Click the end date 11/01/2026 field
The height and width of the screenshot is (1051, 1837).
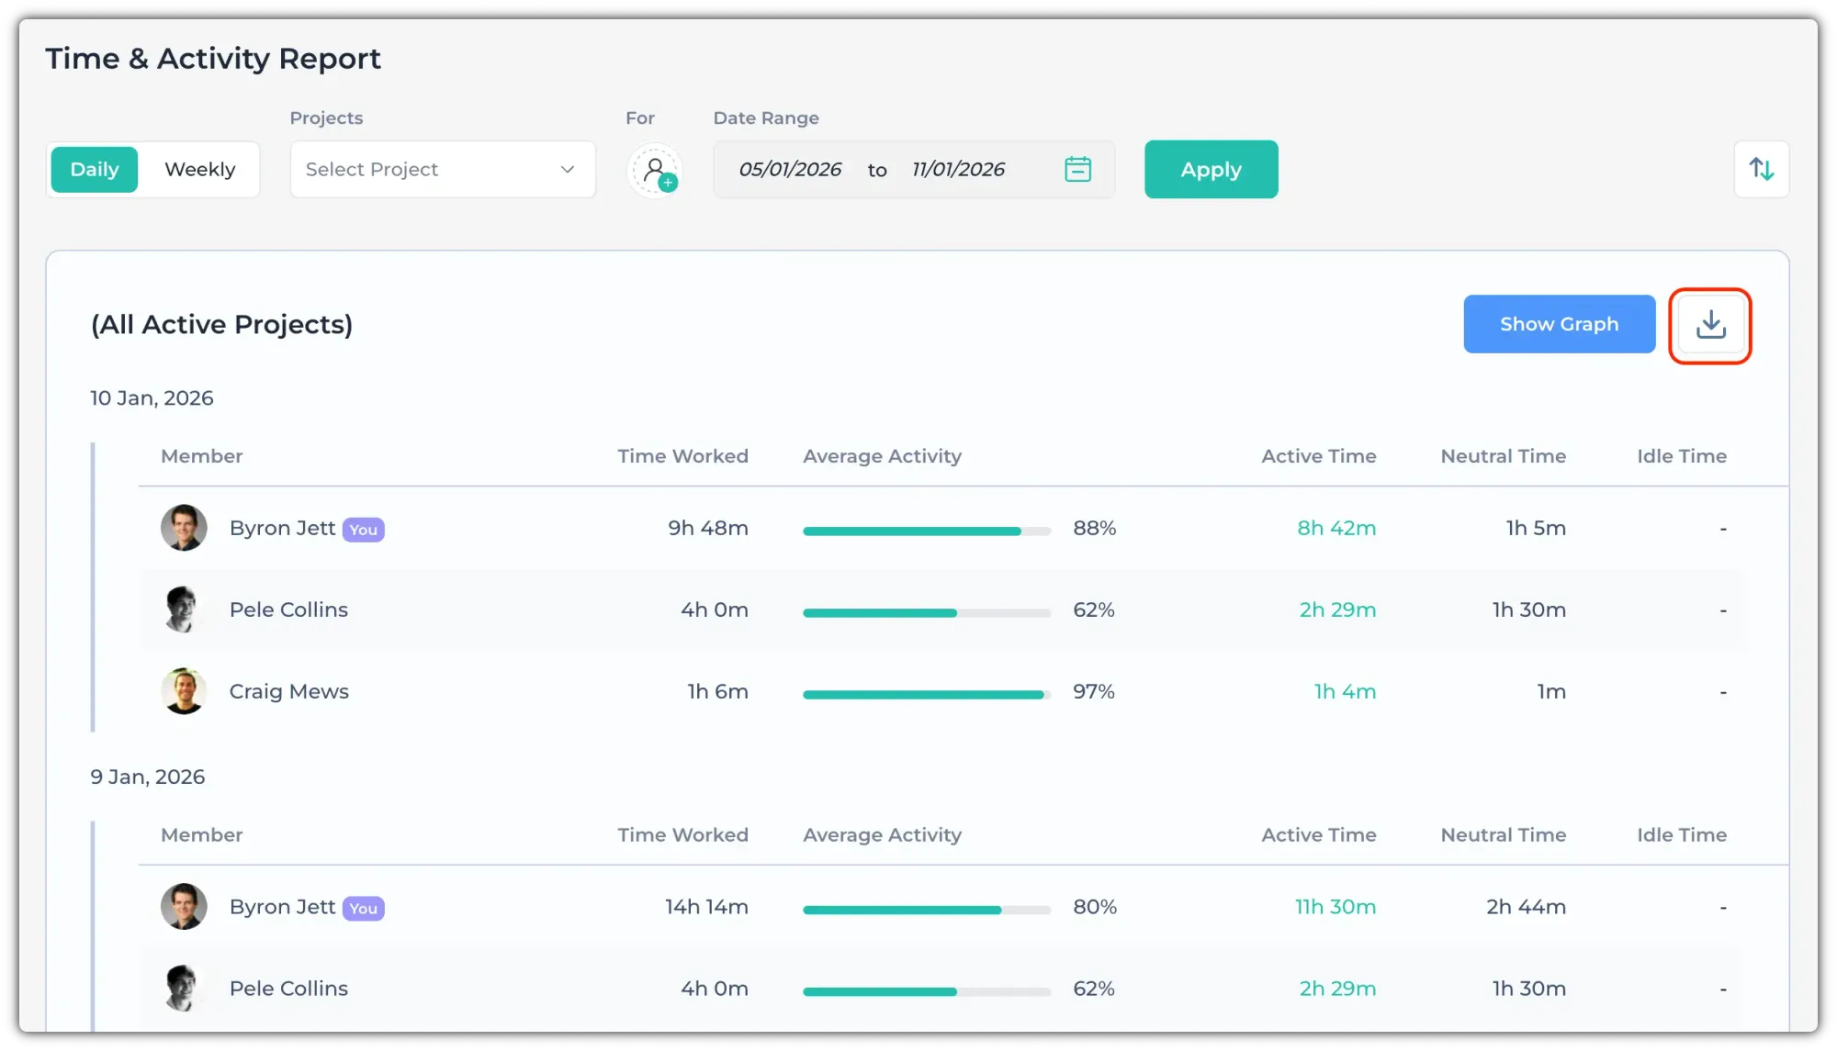pyautogui.click(x=958, y=169)
